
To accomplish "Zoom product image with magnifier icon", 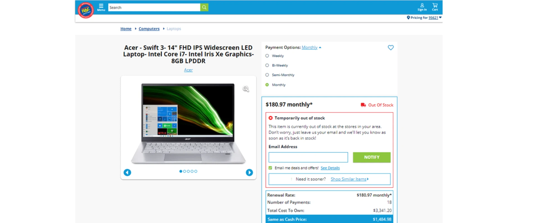I will pos(245,89).
